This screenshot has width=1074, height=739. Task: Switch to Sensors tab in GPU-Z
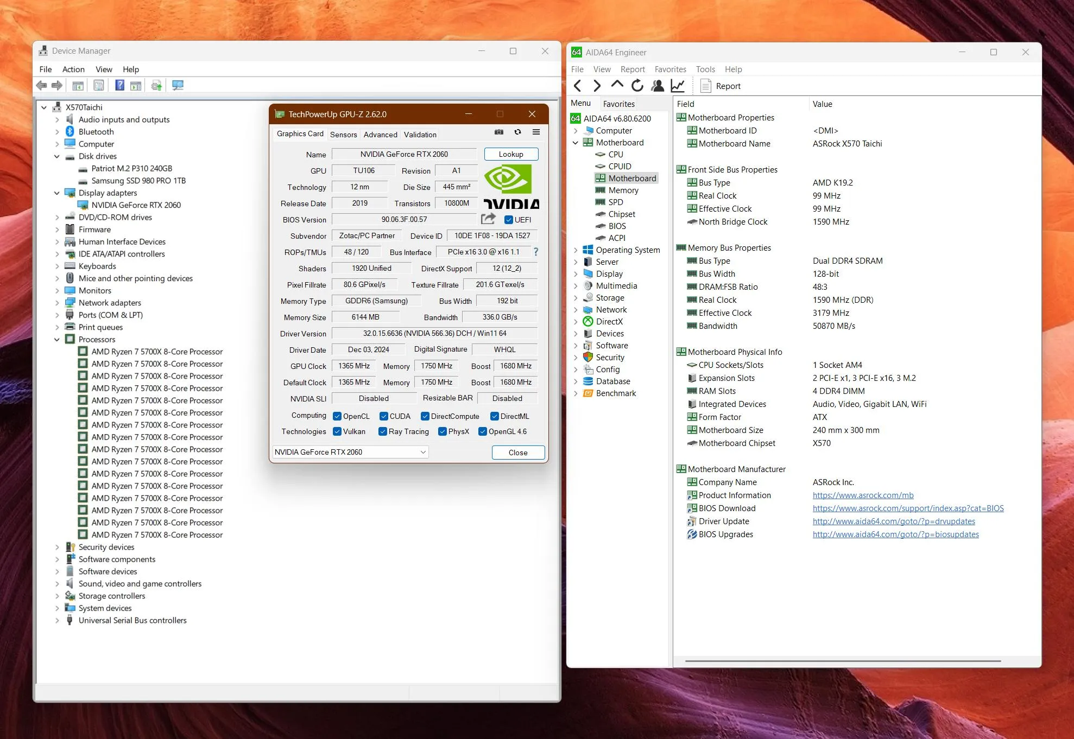pyautogui.click(x=343, y=135)
